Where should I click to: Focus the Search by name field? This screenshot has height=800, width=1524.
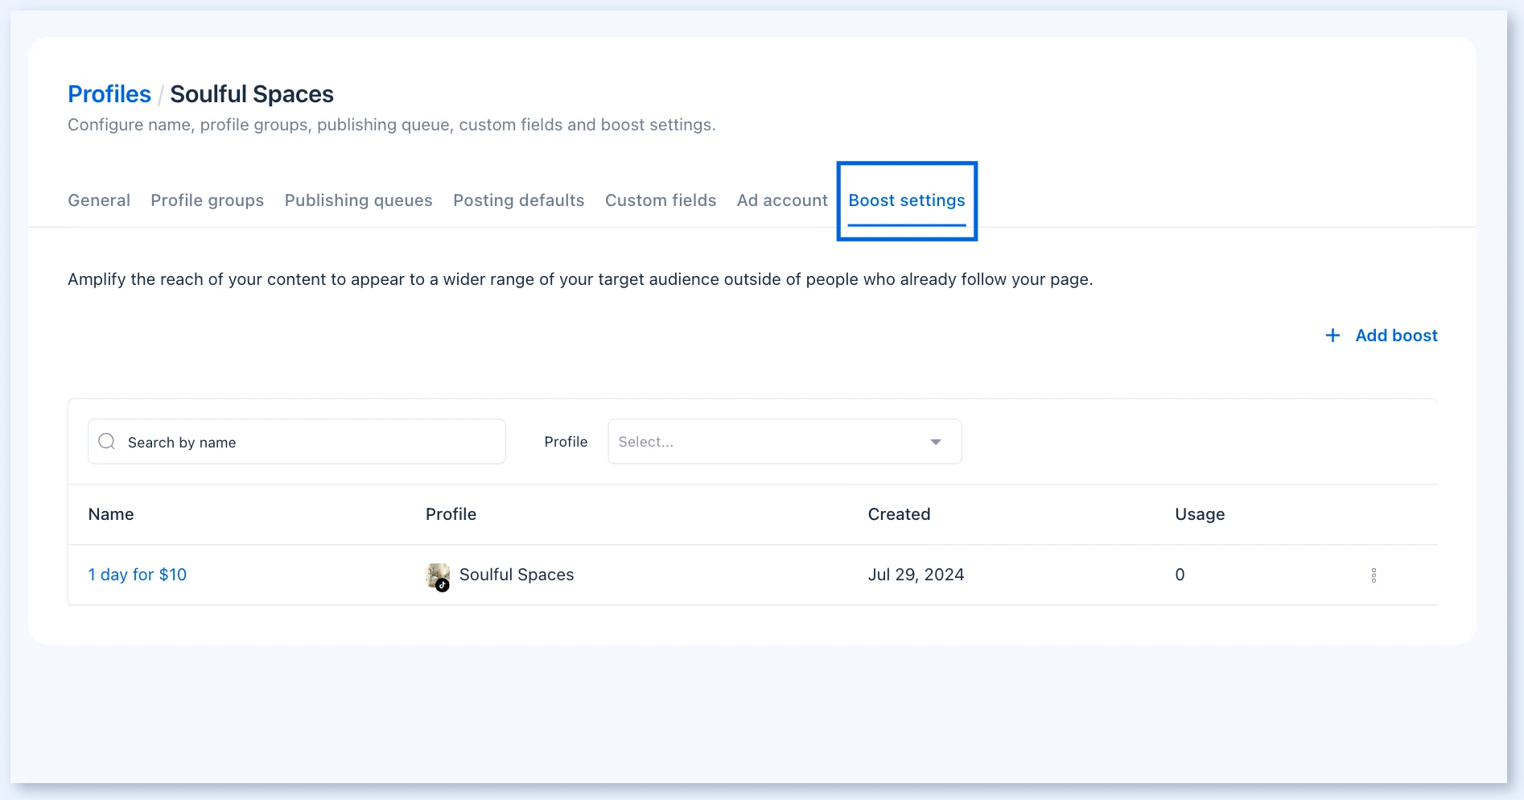[297, 441]
